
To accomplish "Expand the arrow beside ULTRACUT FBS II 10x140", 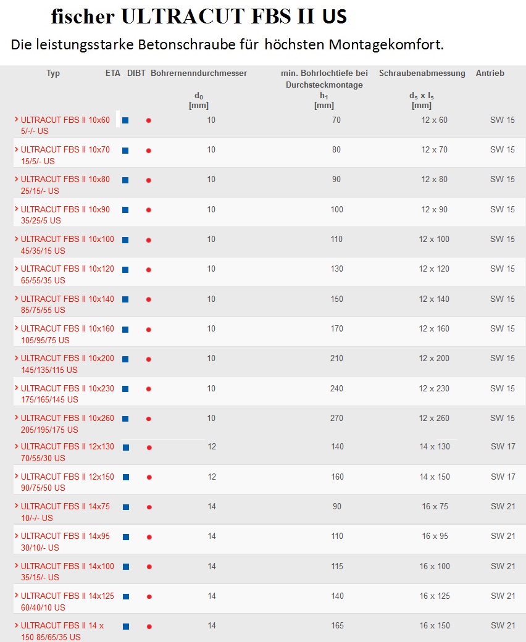I will point(17,299).
